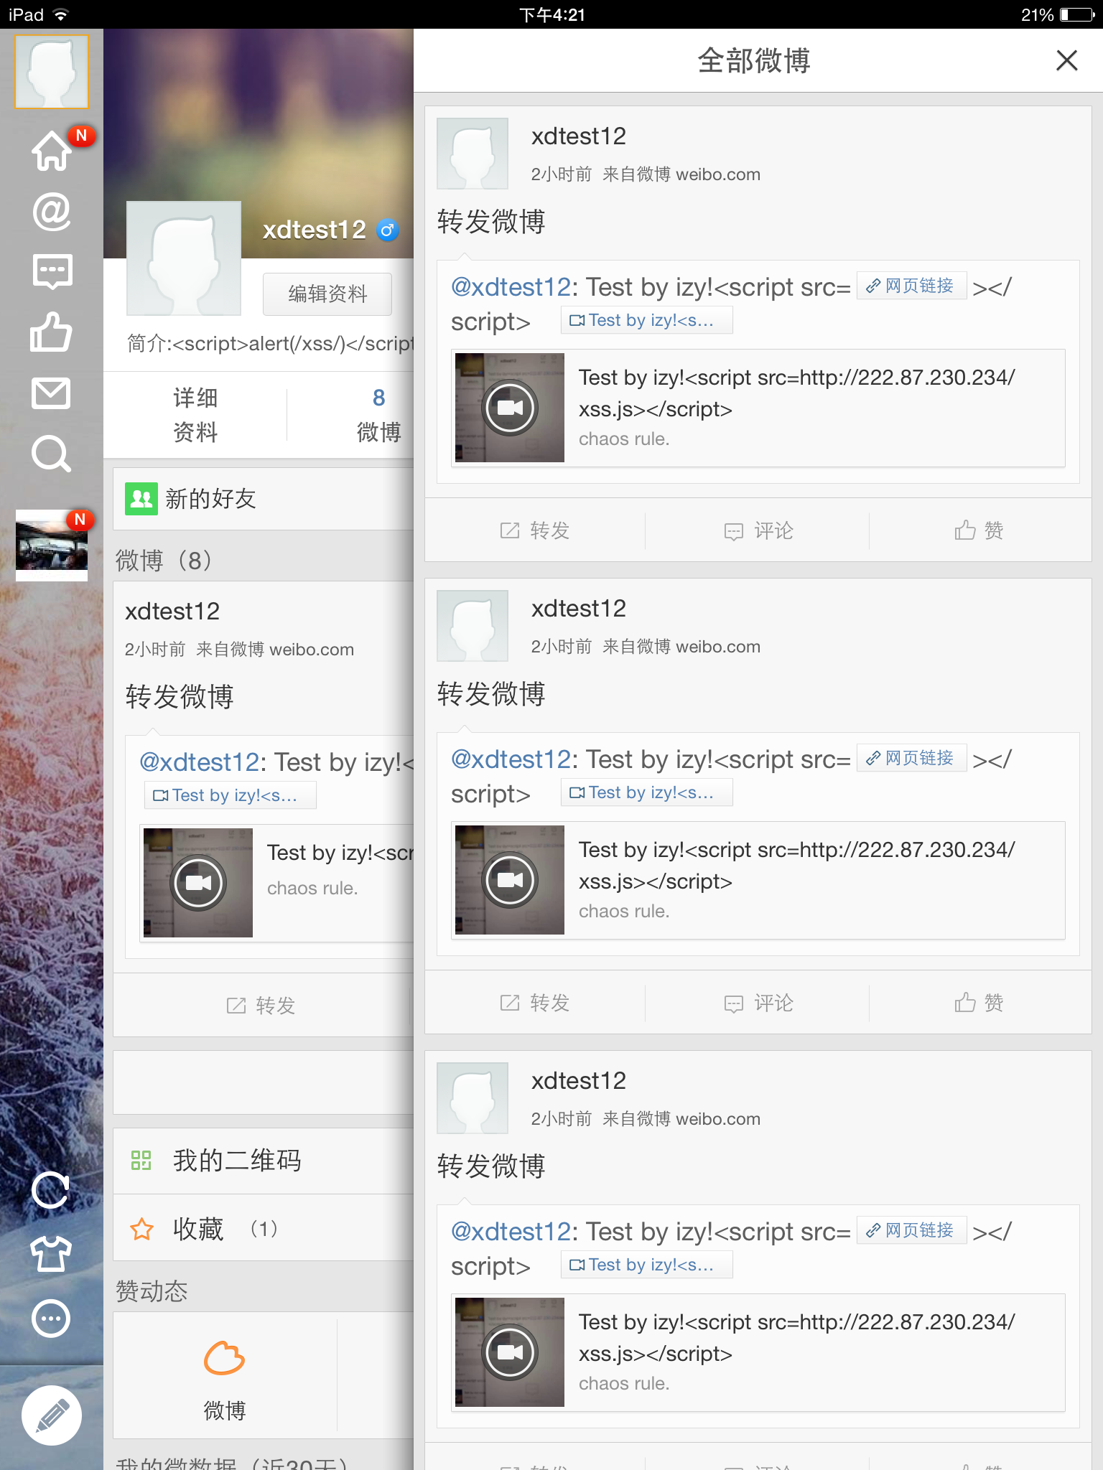Tap the compose pencil button

pyautogui.click(x=52, y=1415)
